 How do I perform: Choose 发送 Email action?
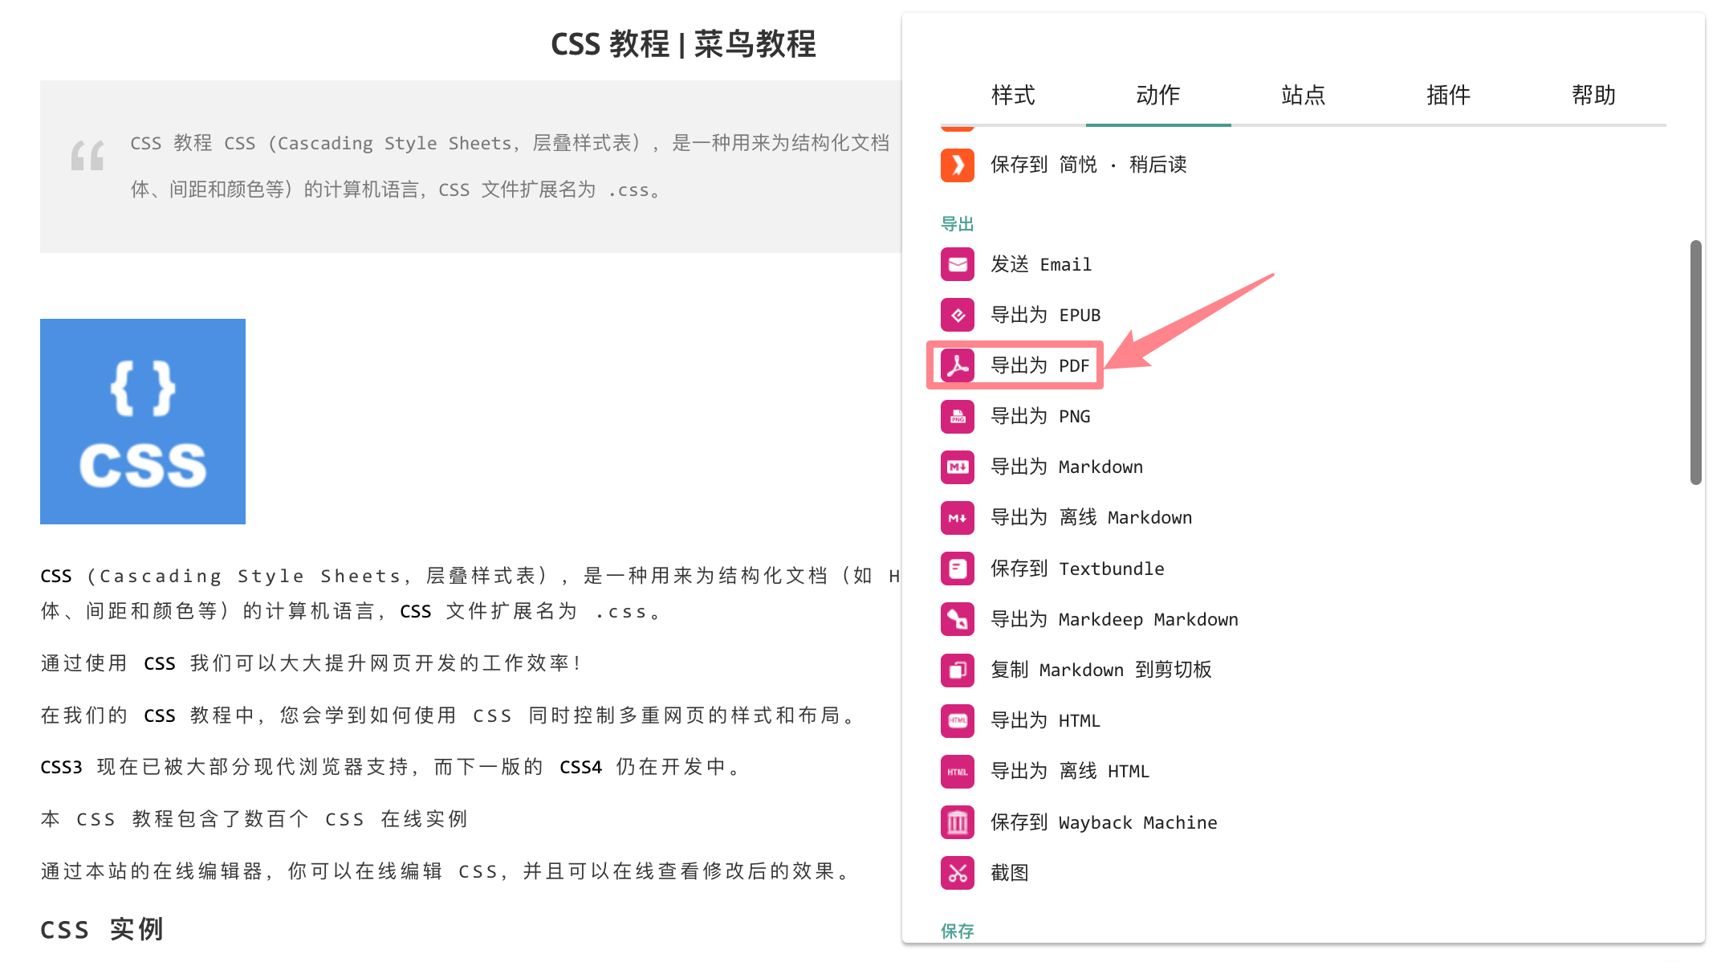[x=1041, y=264]
